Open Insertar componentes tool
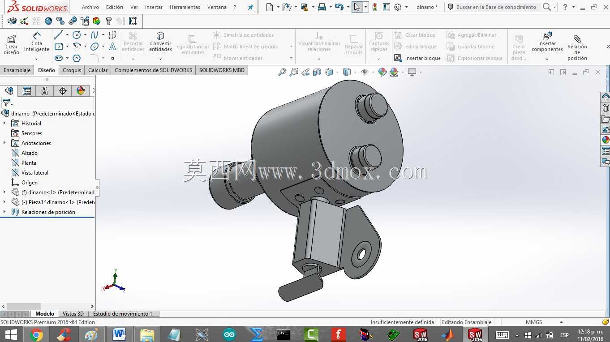Image resolution: width=610 pixels, height=342 pixels. (547, 42)
